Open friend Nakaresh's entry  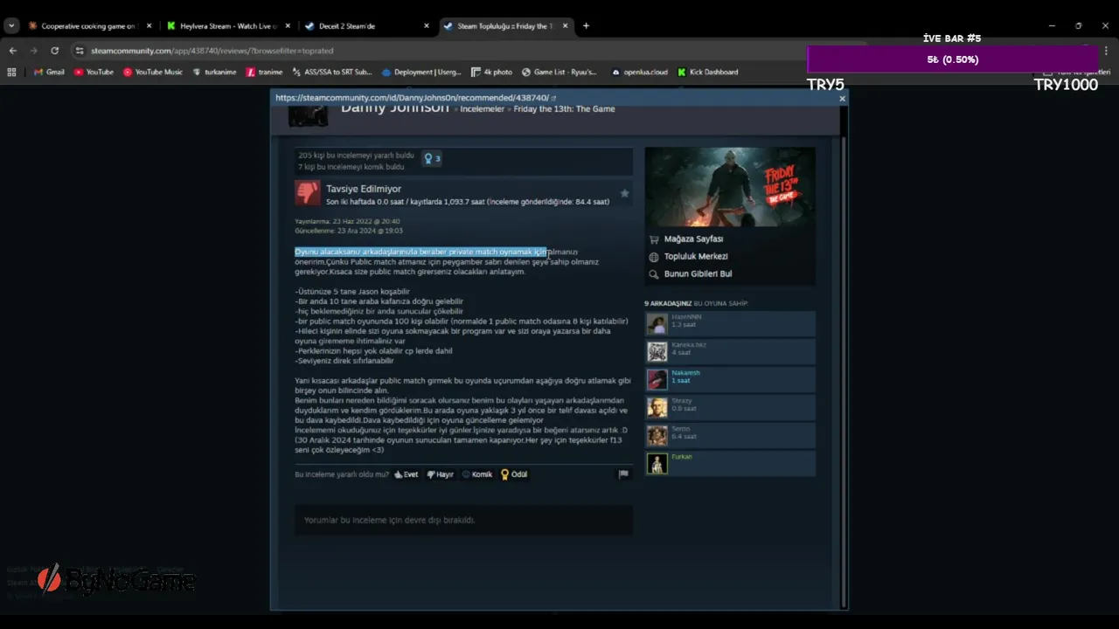click(730, 379)
